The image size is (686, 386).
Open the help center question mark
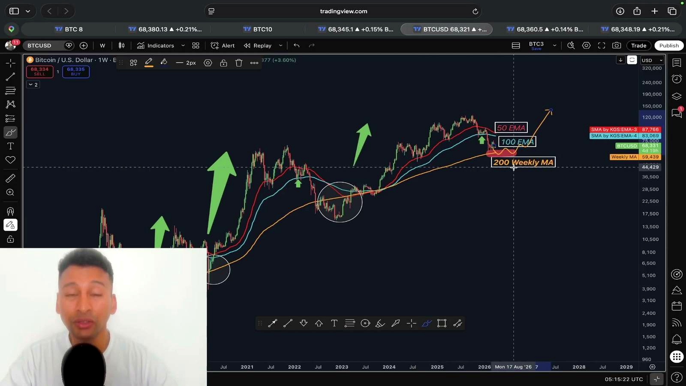click(x=677, y=377)
